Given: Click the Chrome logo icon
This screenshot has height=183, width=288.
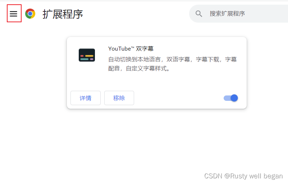Looking at the screenshot, I should [x=30, y=14].
